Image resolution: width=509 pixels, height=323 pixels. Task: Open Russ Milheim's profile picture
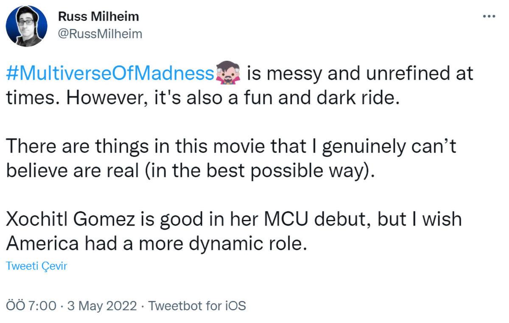[26, 26]
